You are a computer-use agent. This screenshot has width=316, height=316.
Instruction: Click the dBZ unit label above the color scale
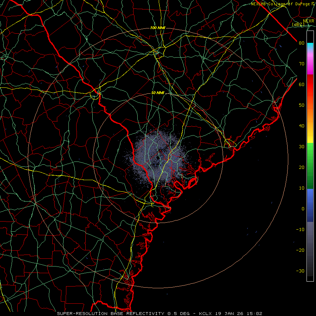[298, 24]
